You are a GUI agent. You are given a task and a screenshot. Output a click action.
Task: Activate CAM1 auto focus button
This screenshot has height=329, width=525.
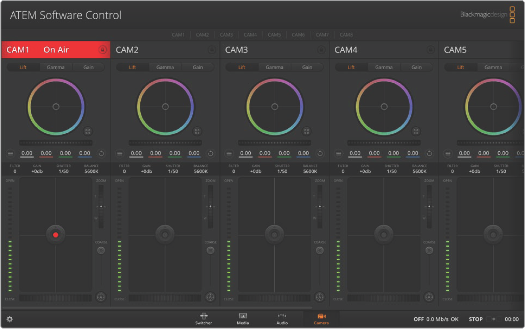point(101,297)
